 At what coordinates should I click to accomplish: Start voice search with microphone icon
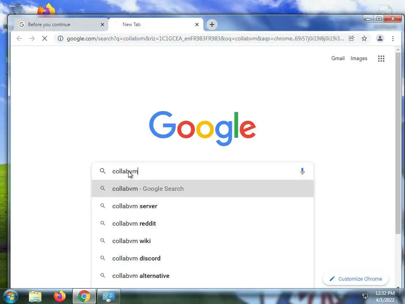pos(302,171)
